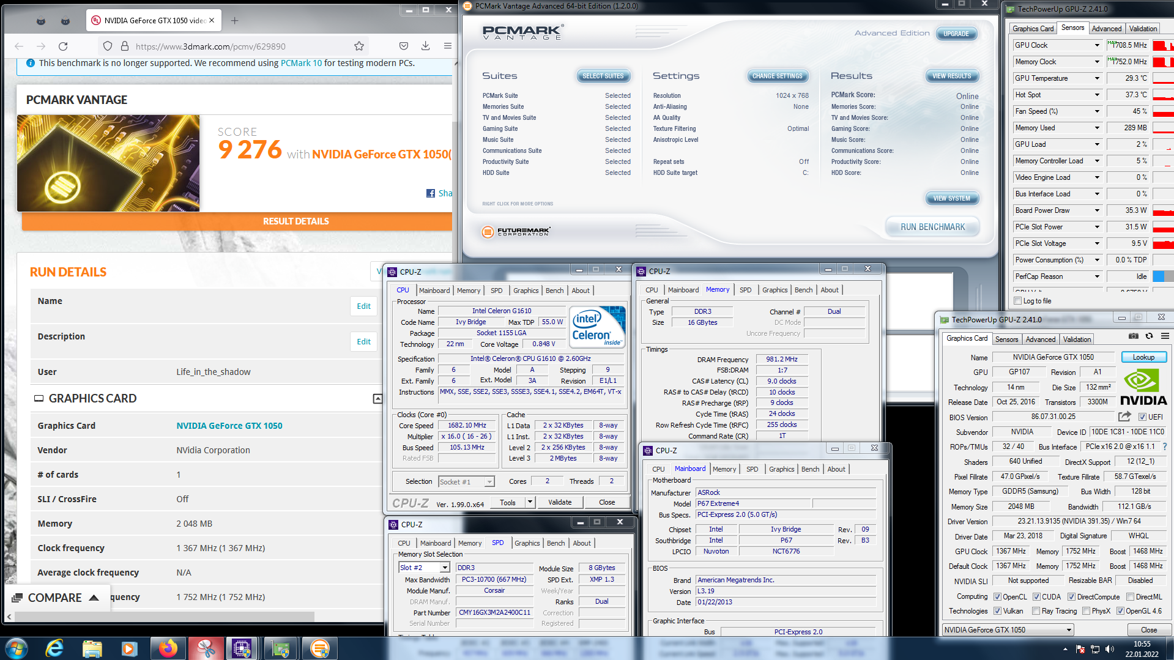Viewport: 1174px width, 660px height.
Task: Collapse the Graphics Card section on 3DMark page
Action: tap(377, 399)
